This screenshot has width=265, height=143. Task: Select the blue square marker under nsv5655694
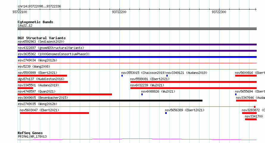[x=236, y=94]
